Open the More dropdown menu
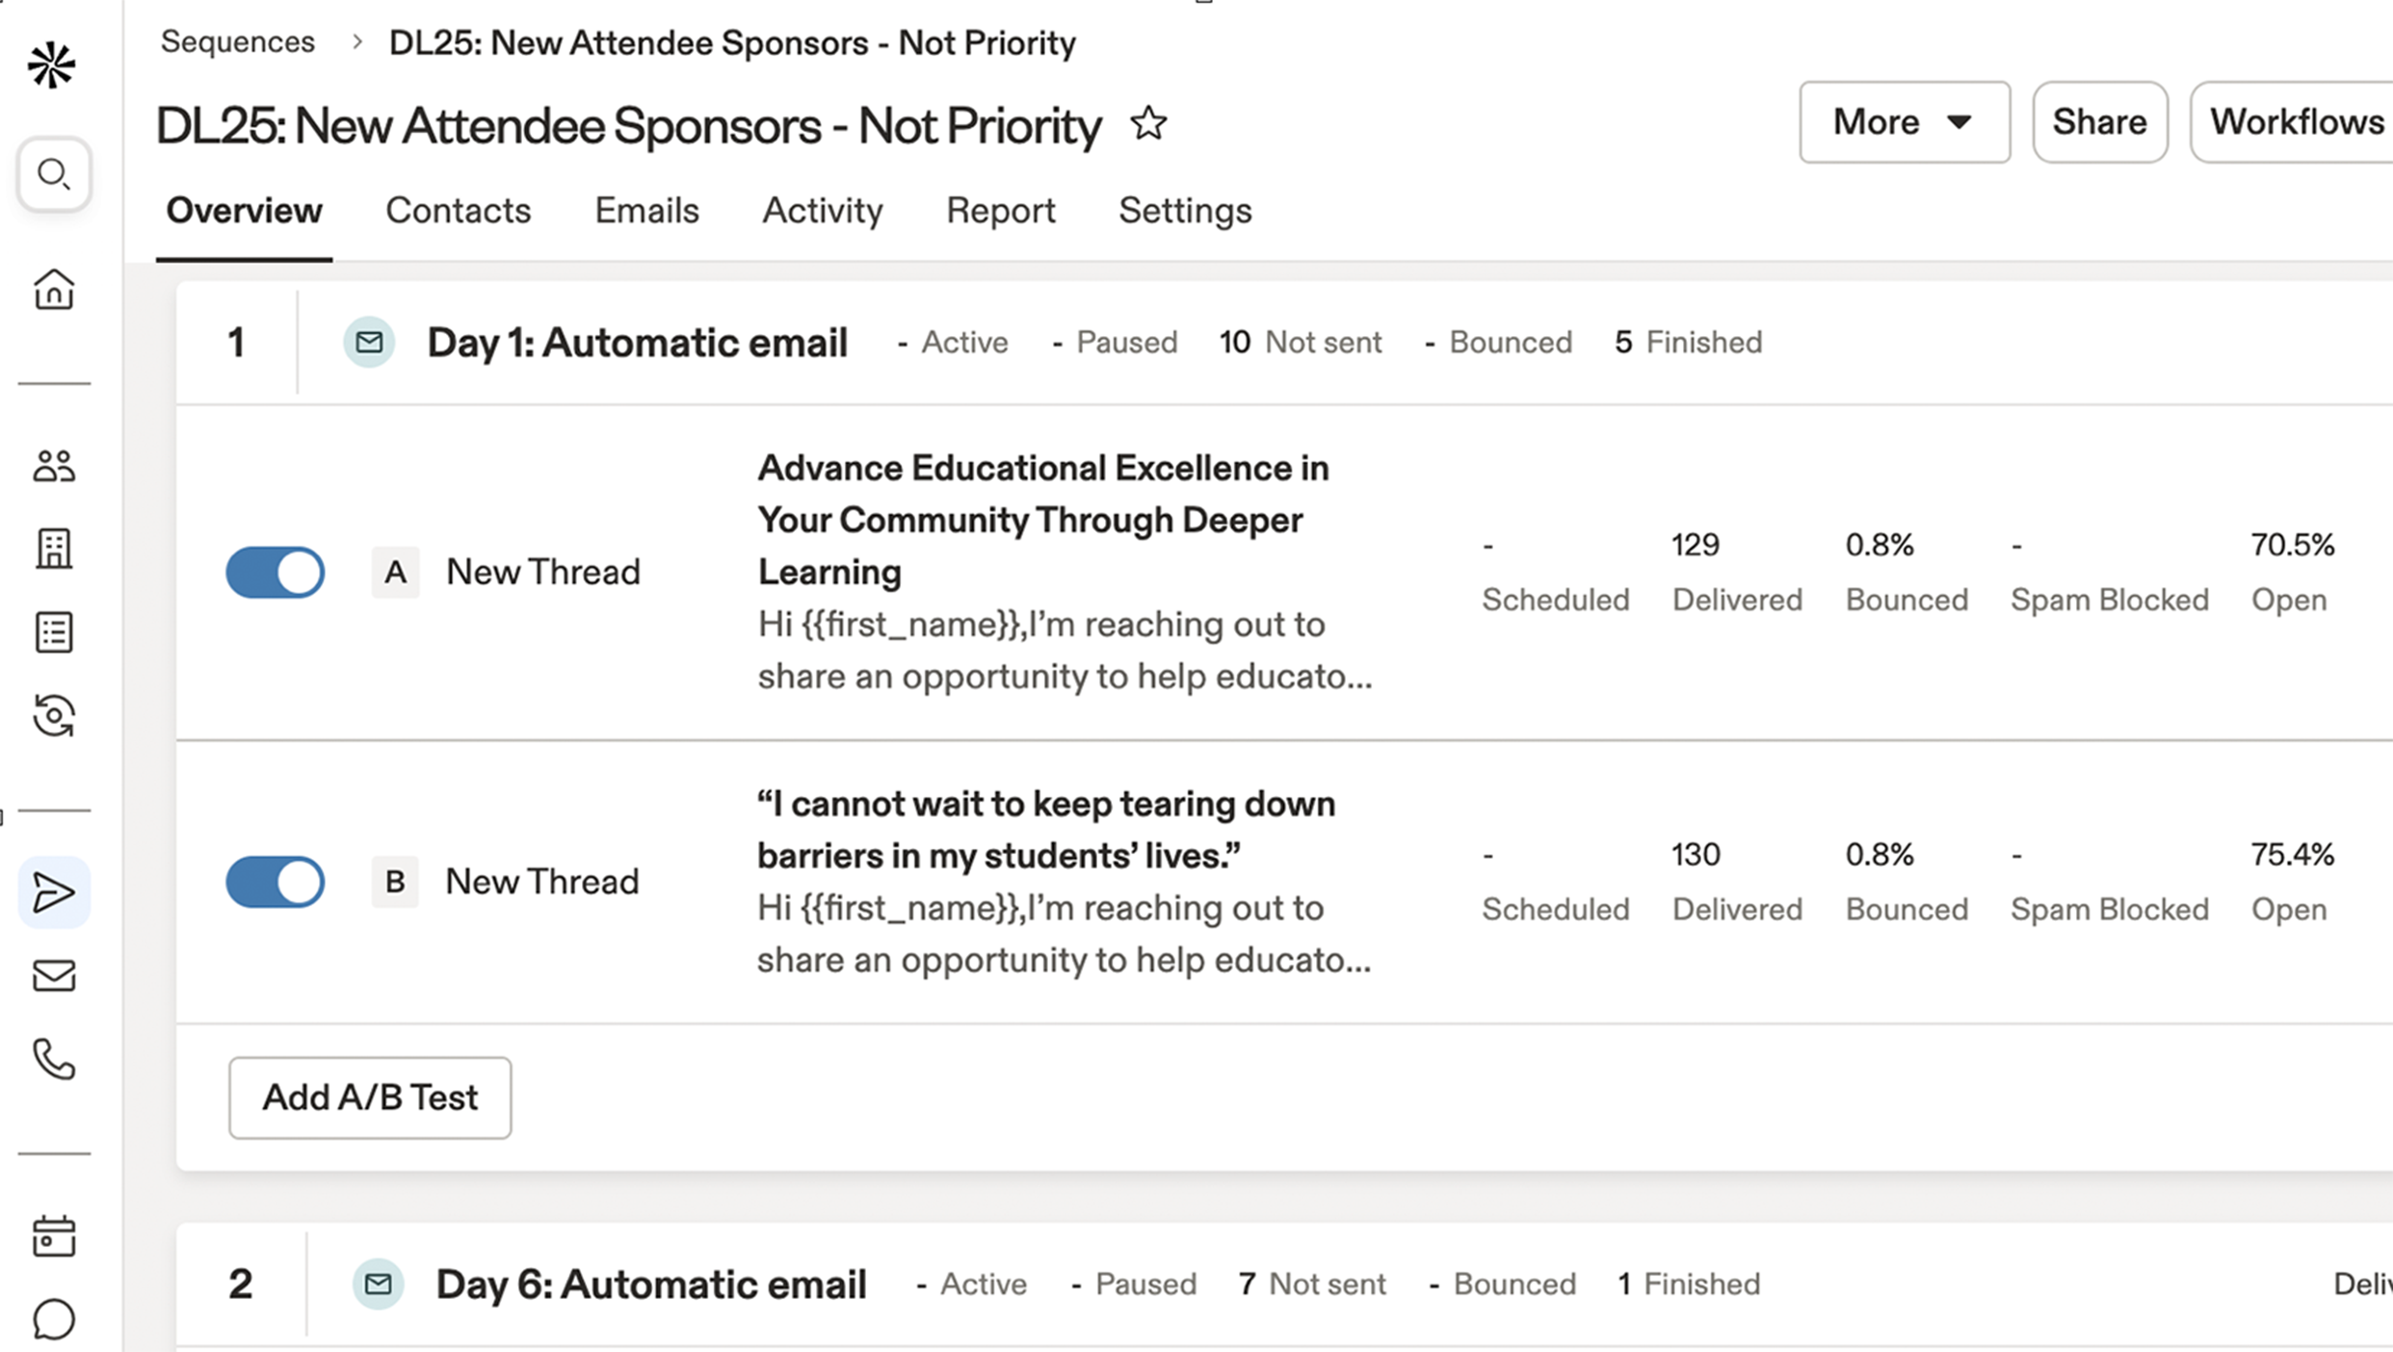This screenshot has width=2393, height=1352. click(1903, 121)
